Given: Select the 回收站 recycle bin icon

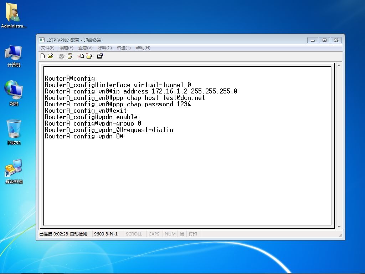Looking at the screenshot, I should pyautogui.click(x=14, y=132).
